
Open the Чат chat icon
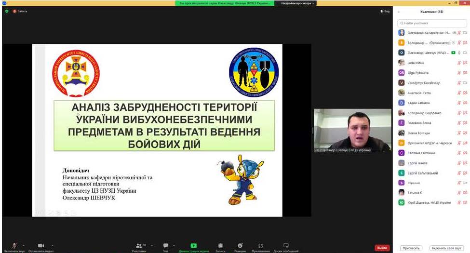coord(166,246)
